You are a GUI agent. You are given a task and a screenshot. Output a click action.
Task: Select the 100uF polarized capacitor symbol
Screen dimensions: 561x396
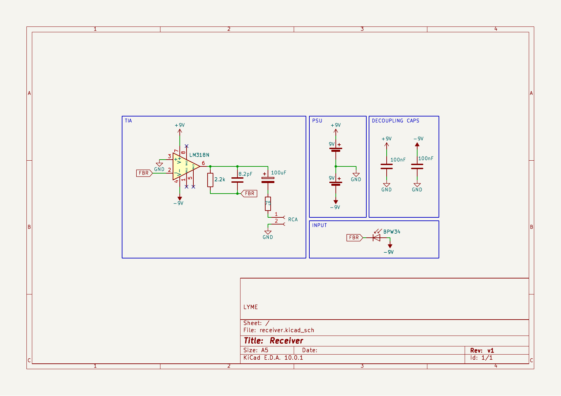click(268, 180)
